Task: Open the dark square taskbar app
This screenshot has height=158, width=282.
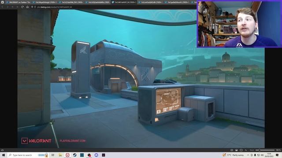Action: point(104,155)
